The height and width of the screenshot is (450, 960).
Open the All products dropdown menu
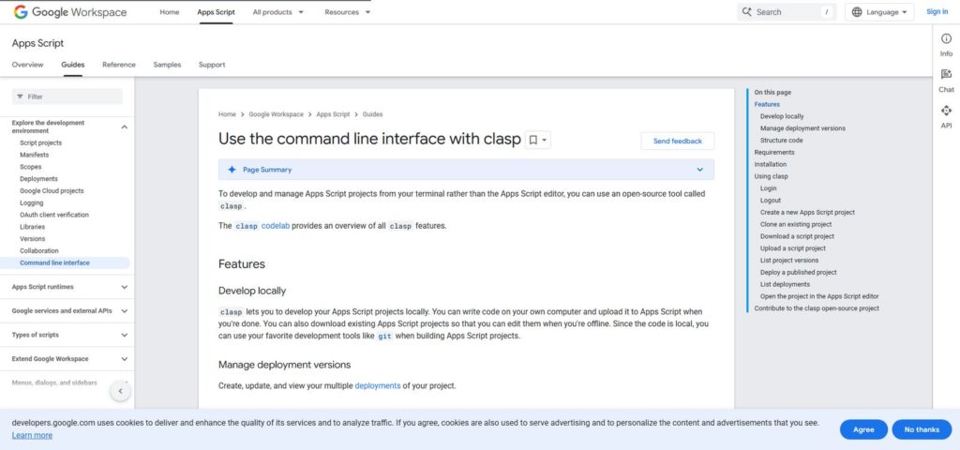click(278, 12)
